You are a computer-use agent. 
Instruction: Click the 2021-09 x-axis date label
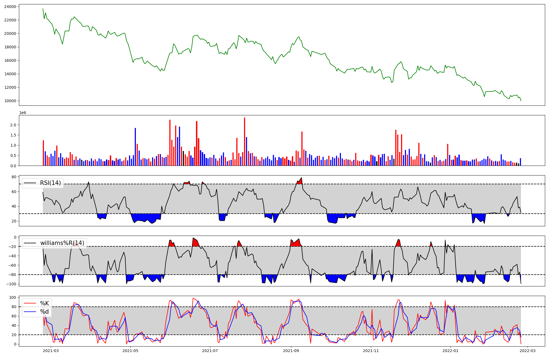pyautogui.click(x=291, y=350)
